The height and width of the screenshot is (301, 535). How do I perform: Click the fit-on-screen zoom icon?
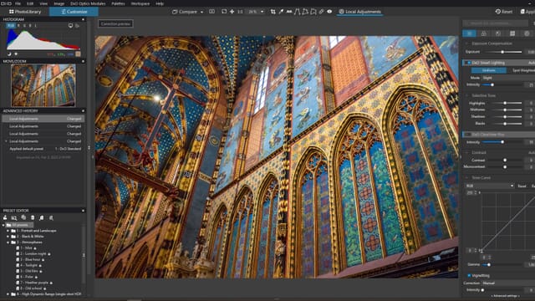tap(224, 12)
